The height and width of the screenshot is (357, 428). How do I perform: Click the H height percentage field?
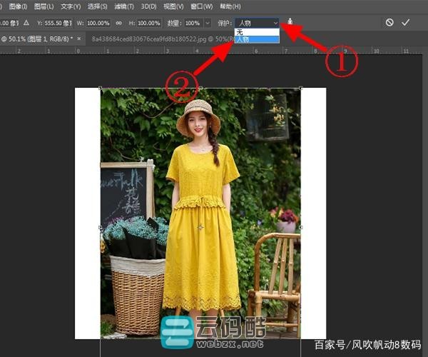tap(151, 23)
